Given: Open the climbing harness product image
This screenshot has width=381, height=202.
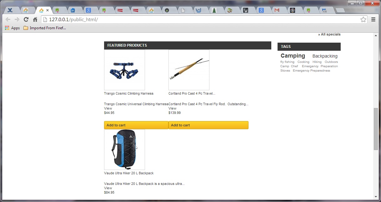Looking at the screenshot, I should pyautogui.click(x=124, y=70).
